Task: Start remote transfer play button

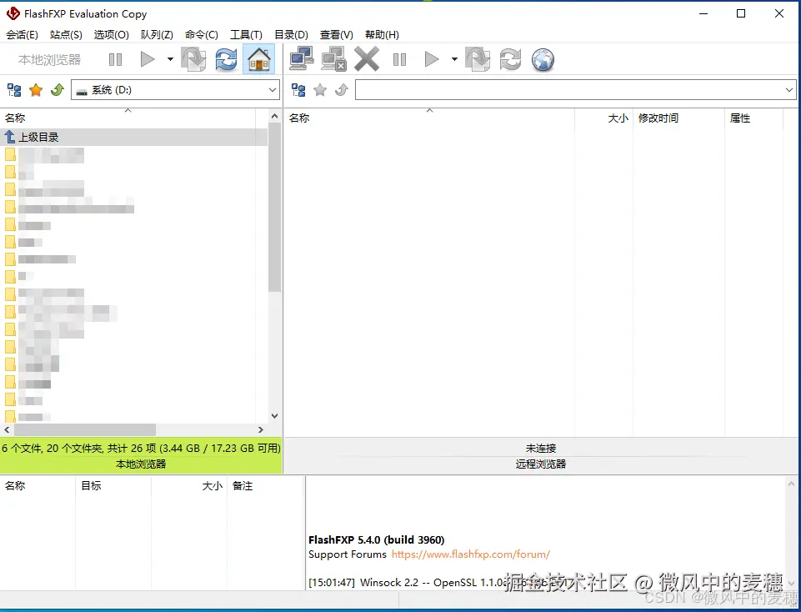Action: click(x=432, y=59)
